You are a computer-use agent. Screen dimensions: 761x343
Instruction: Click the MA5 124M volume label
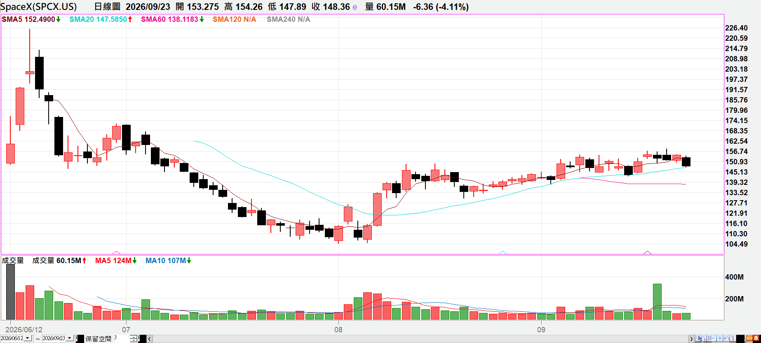click(116, 261)
